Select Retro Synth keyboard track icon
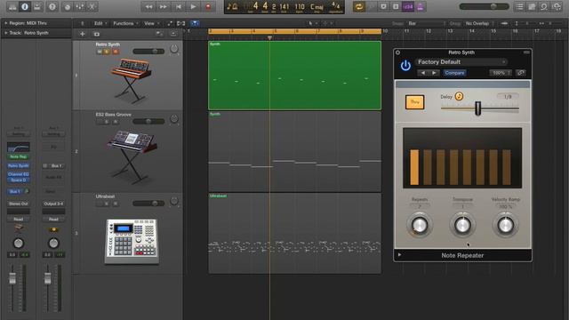Viewport: 569px width, 320px height. [131, 80]
